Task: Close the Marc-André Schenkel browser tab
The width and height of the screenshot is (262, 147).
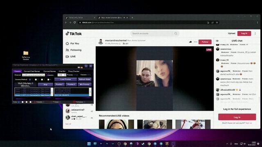Action: [x=127, y=18]
